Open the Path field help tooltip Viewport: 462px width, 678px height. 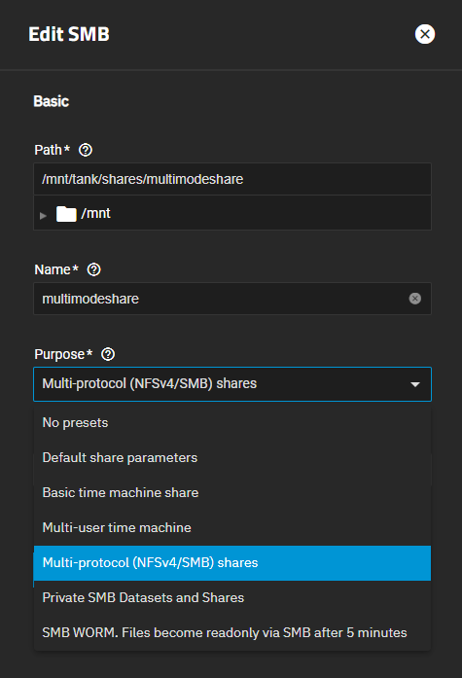pos(86,150)
